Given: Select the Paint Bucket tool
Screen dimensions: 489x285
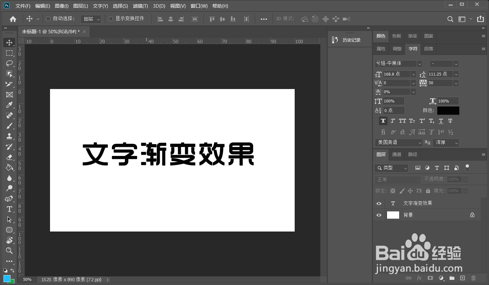Looking at the screenshot, I should (x=9, y=167).
